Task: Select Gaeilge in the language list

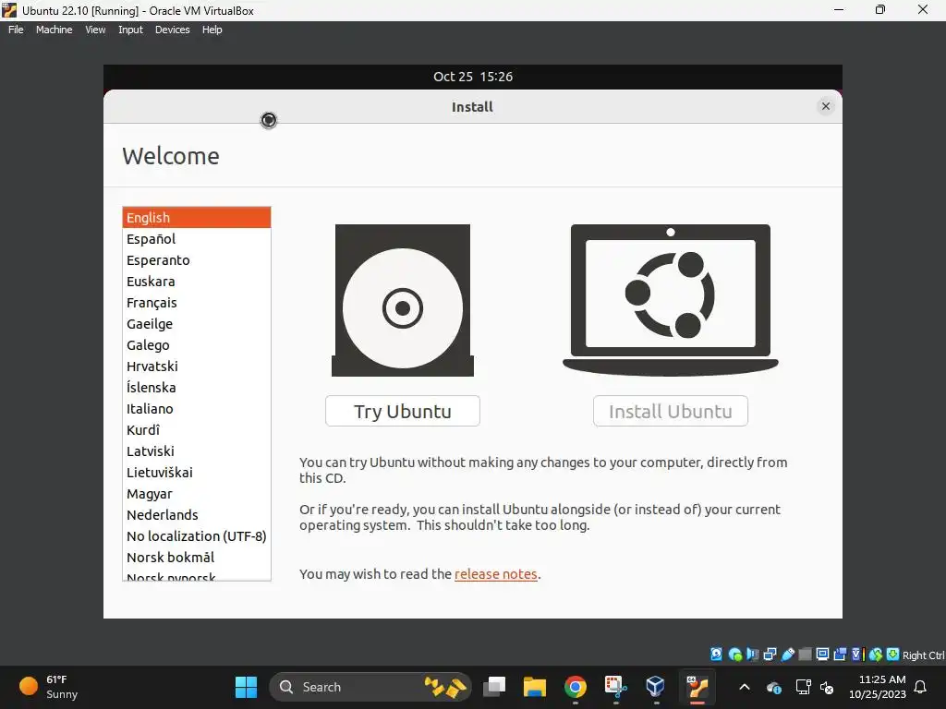Action: 197,324
